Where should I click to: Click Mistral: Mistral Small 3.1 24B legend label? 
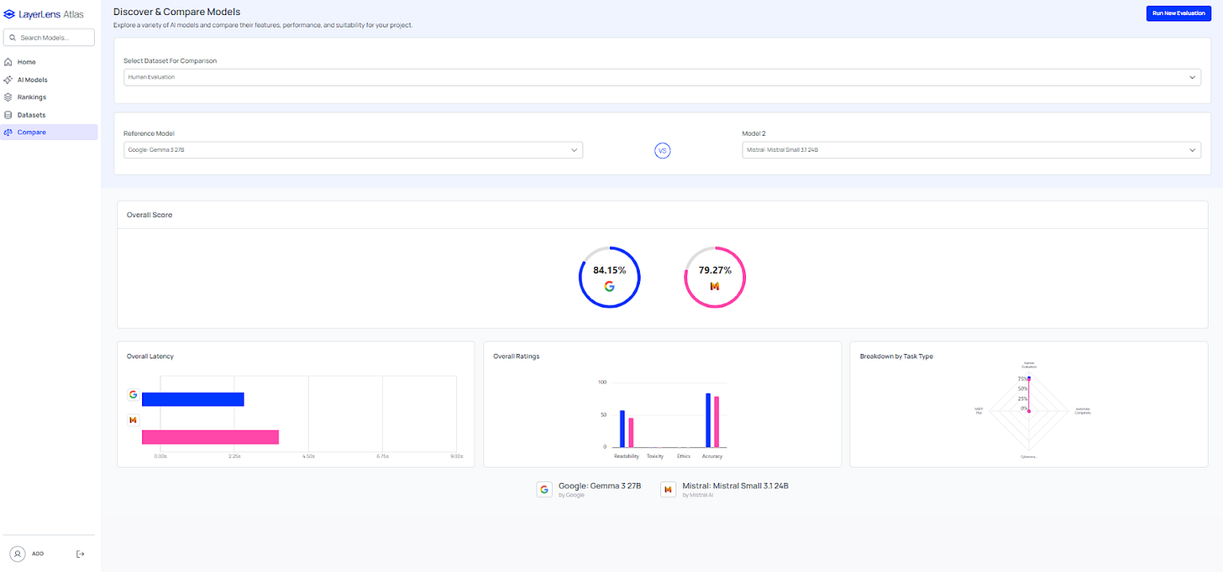[x=735, y=486]
